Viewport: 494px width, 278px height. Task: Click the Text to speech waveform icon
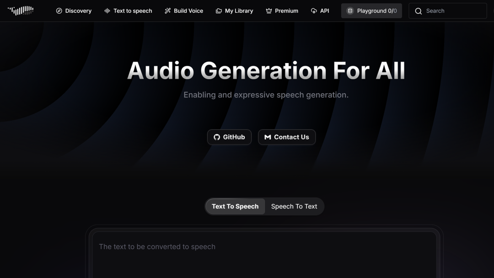coord(107,11)
